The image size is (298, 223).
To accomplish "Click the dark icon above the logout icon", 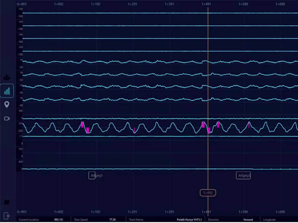I will point(7,202).
